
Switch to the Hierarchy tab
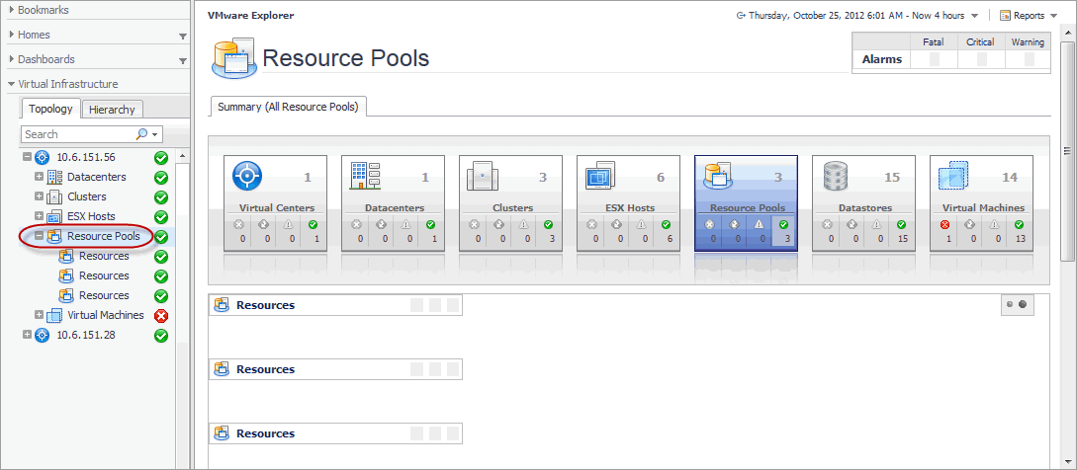point(111,110)
